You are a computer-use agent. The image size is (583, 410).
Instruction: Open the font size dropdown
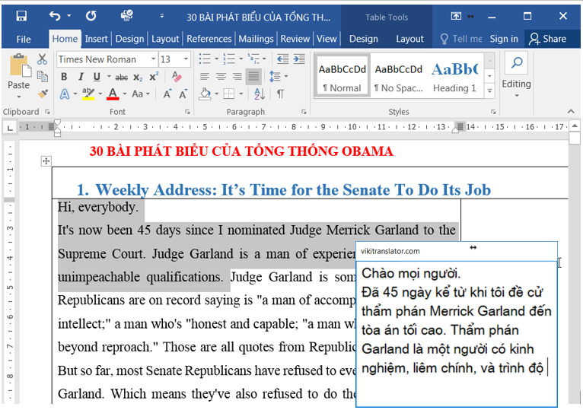(186, 59)
